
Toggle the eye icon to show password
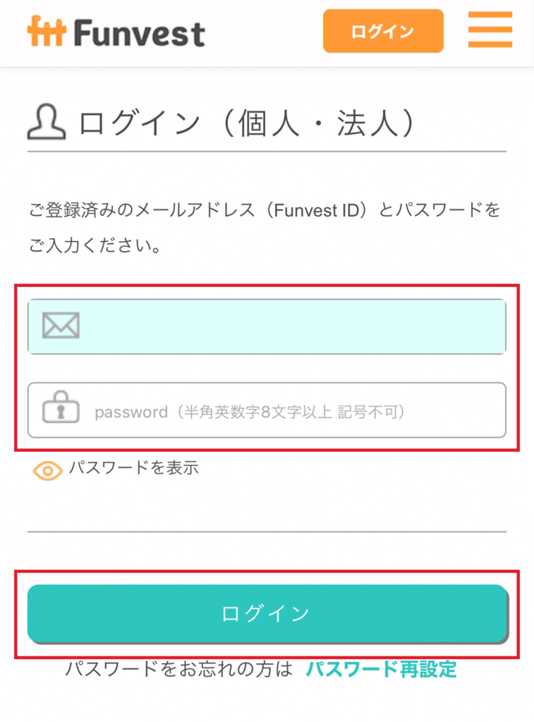pyautogui.click(x=48, y=470)
